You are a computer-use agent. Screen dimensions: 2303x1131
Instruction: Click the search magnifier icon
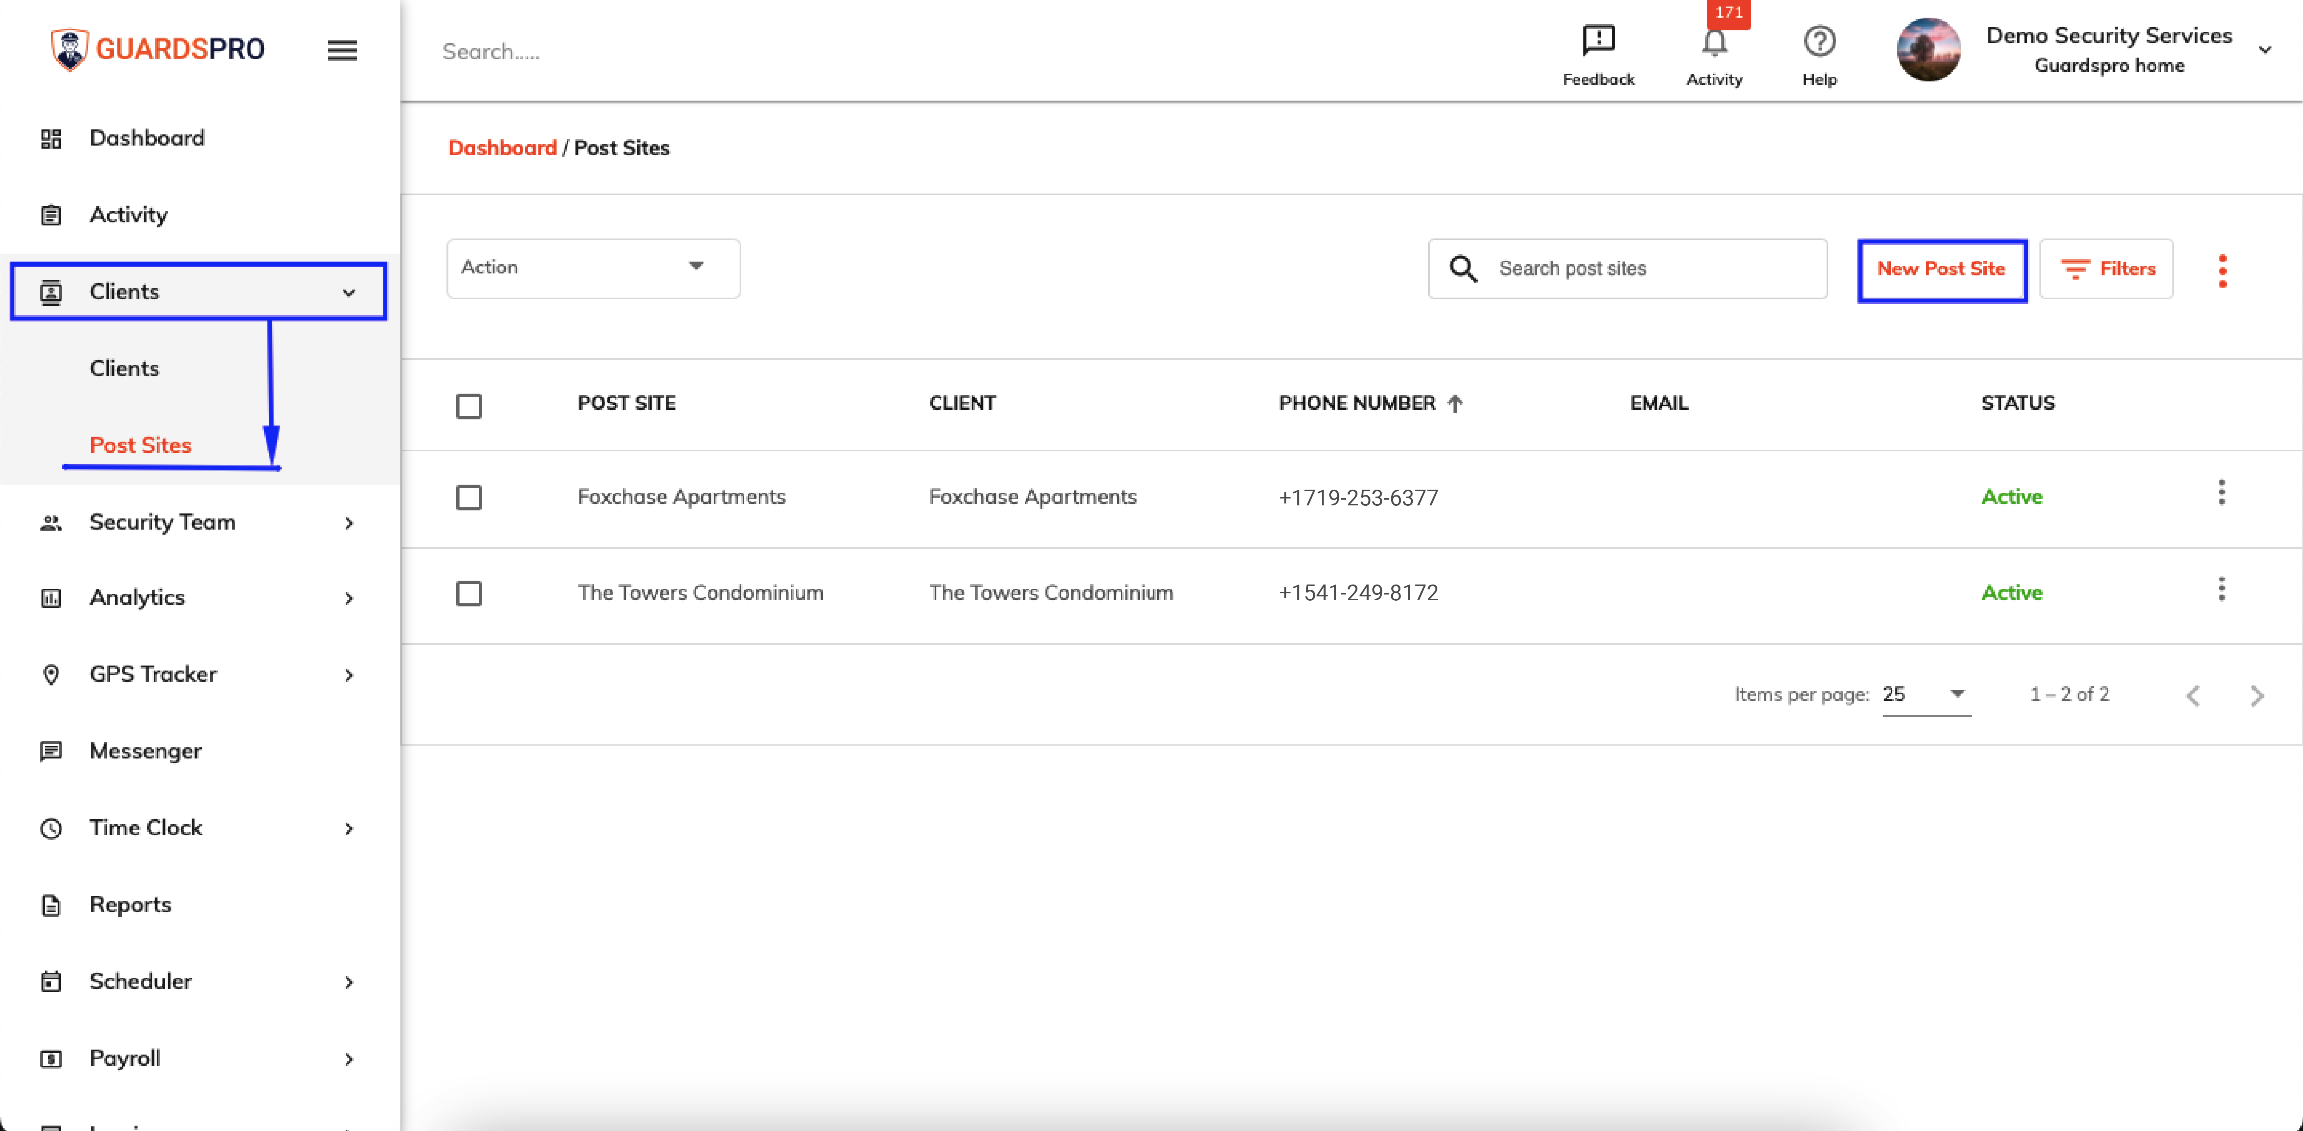tap(1463, 269)
